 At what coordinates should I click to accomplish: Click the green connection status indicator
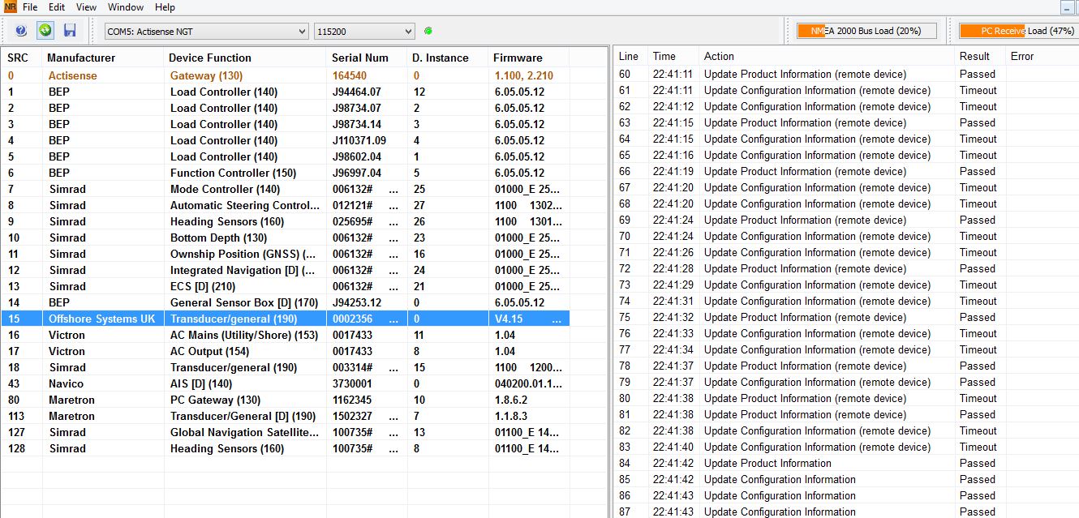point(428,31)
